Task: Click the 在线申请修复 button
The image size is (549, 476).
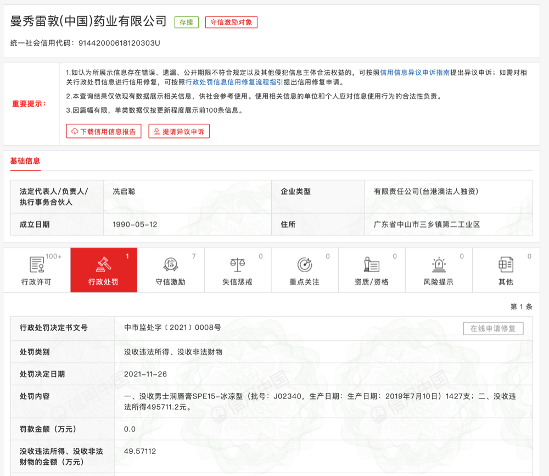Action: tap(493, 329)
